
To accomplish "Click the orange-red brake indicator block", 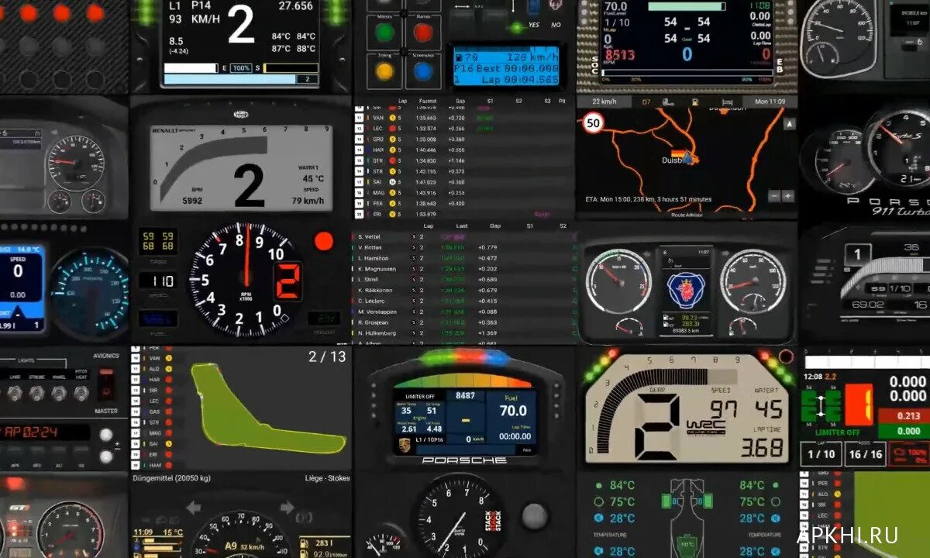I will click(859, 404).
